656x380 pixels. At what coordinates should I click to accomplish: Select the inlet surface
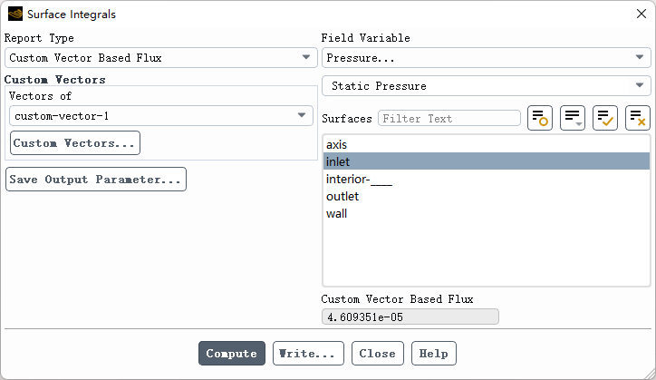pos(338,161)
